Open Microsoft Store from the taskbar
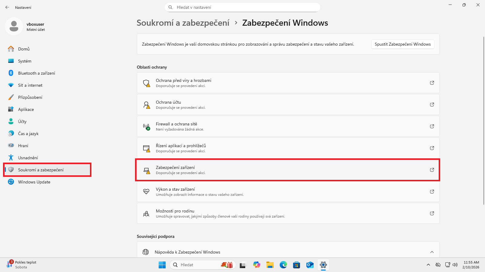 [296, 265]
